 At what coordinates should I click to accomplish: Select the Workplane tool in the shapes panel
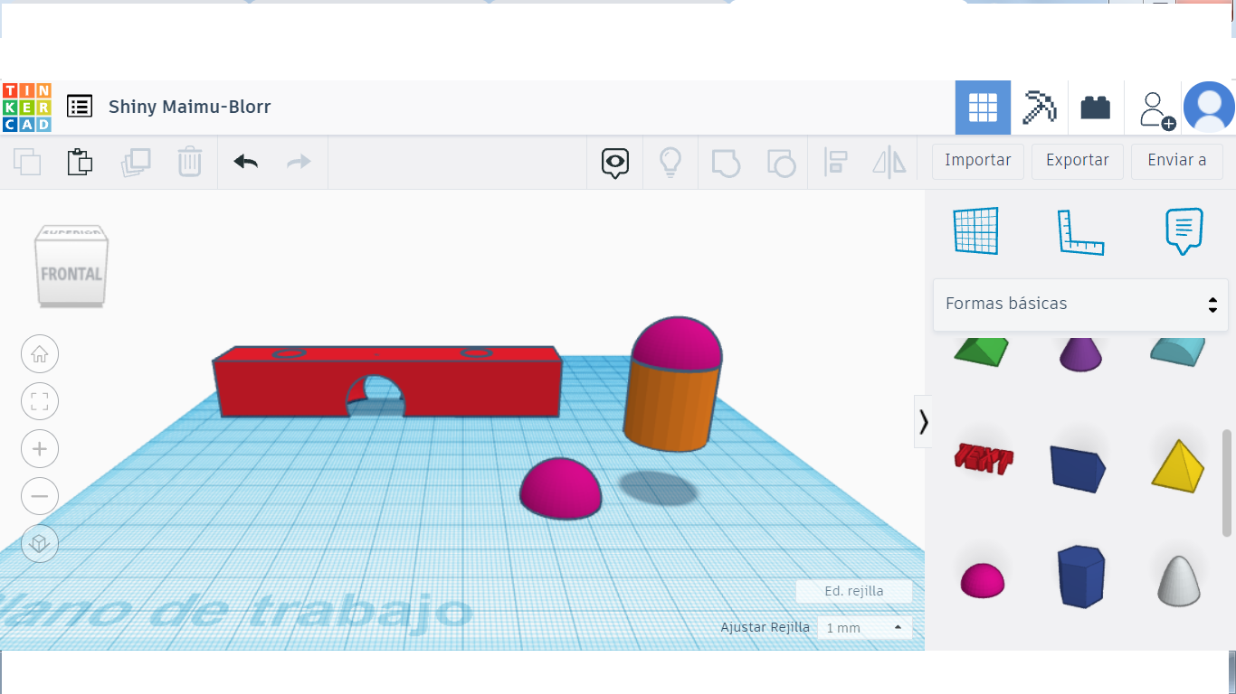click(975, 230)
